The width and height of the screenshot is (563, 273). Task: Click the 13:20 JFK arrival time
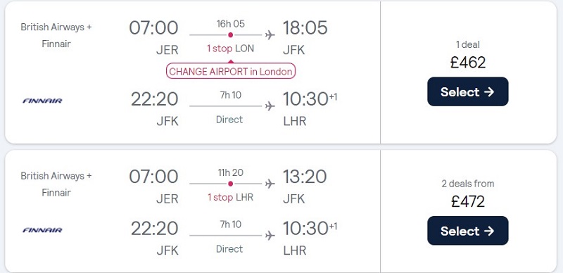305,177
